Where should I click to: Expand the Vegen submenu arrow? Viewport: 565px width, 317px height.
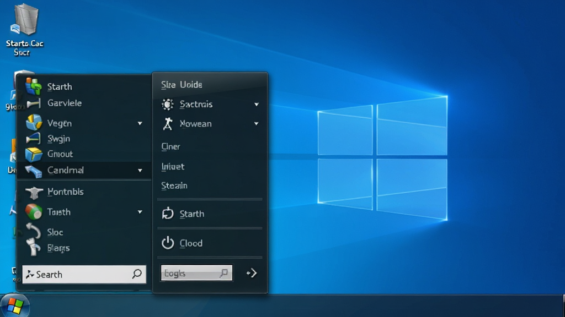(140, 123)
